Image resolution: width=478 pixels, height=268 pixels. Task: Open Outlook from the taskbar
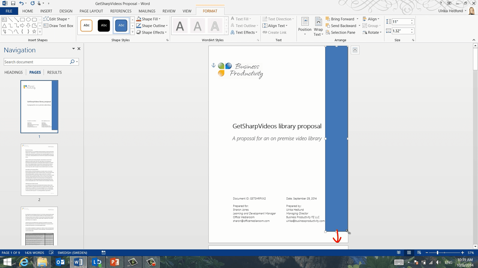coord(60,262)
